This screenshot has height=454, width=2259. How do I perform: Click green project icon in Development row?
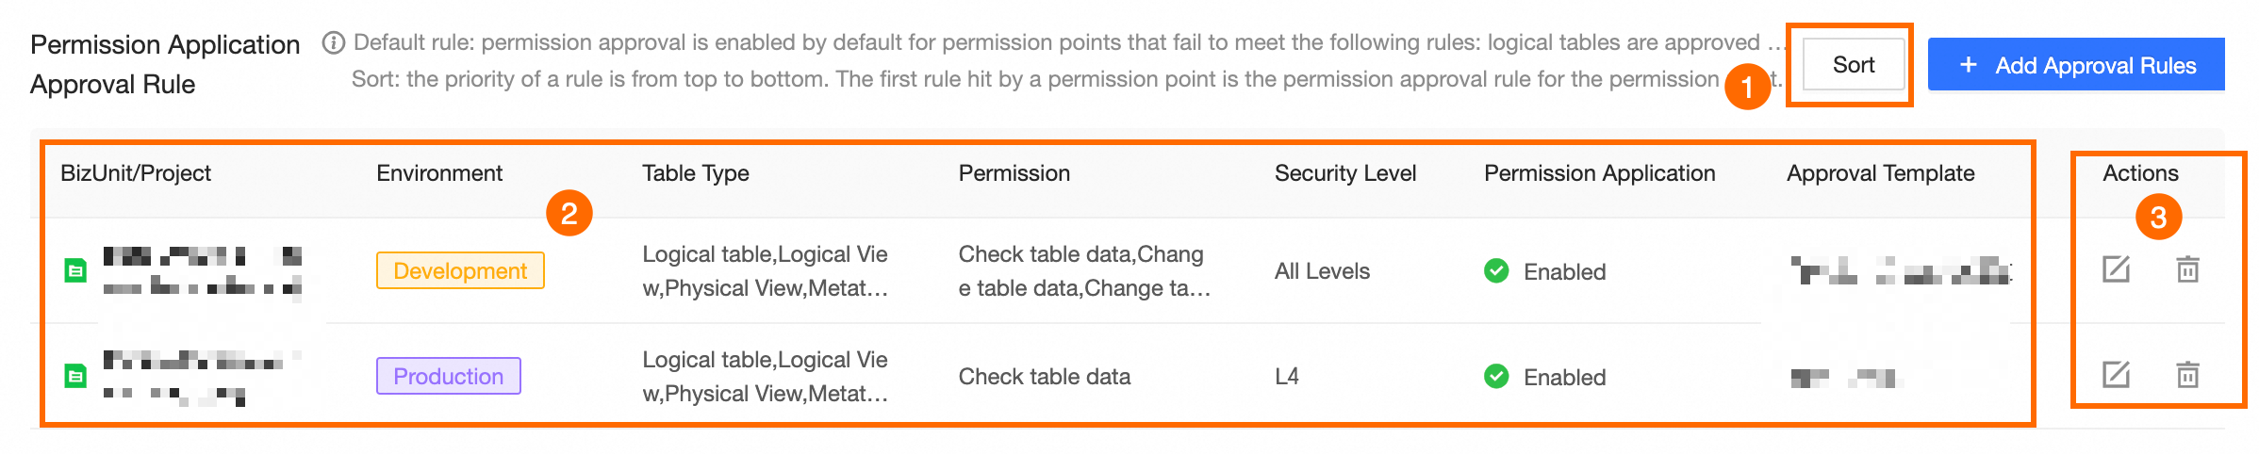75,271
